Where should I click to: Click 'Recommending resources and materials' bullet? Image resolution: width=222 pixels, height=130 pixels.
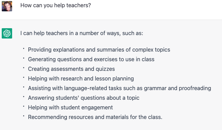click(95, 117)
